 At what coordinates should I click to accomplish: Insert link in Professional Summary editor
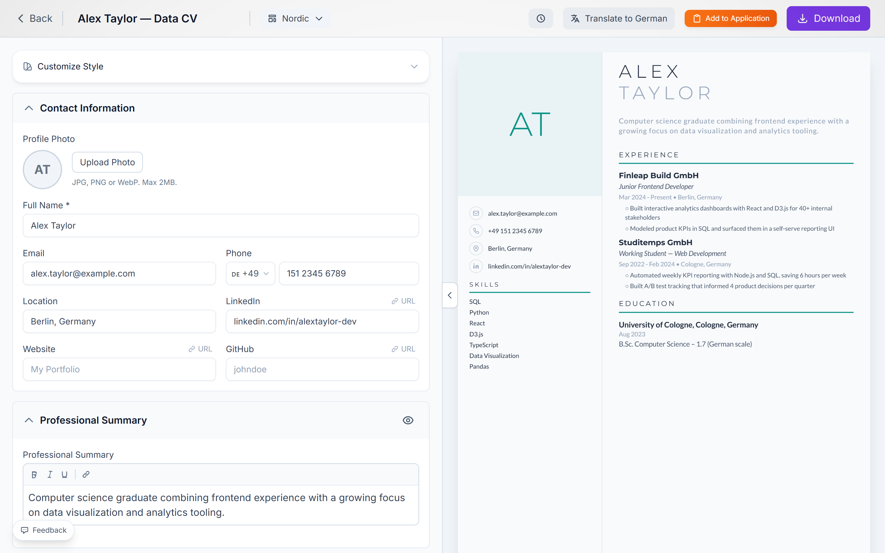coord(86,474)
